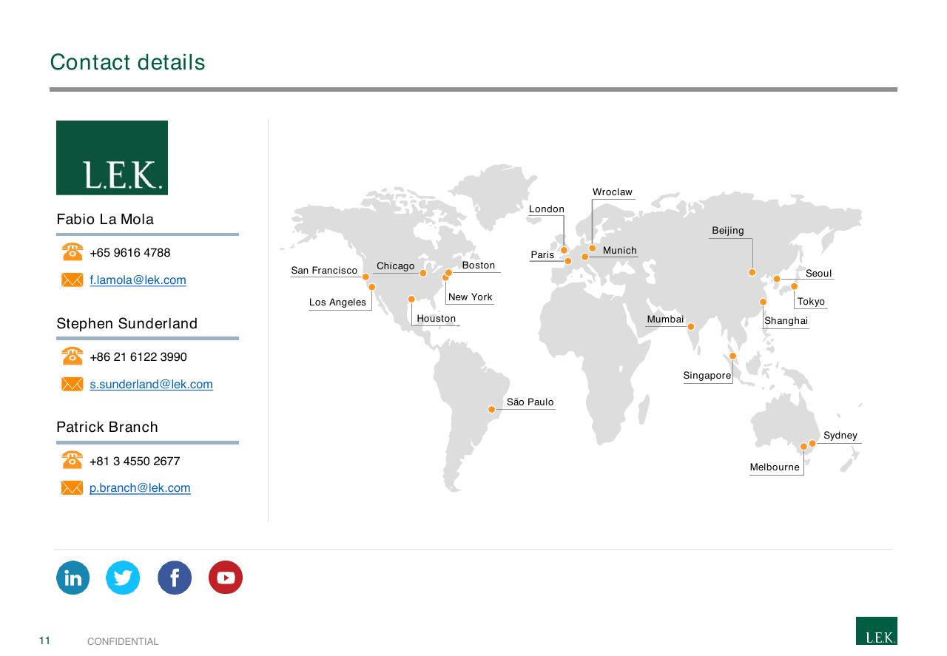Click the Mumbai map label
The height and width of the screenshot is (656, 947).
666,319
